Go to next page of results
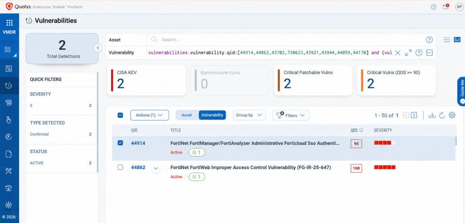465x223 pixels. [x=414, y=115]
